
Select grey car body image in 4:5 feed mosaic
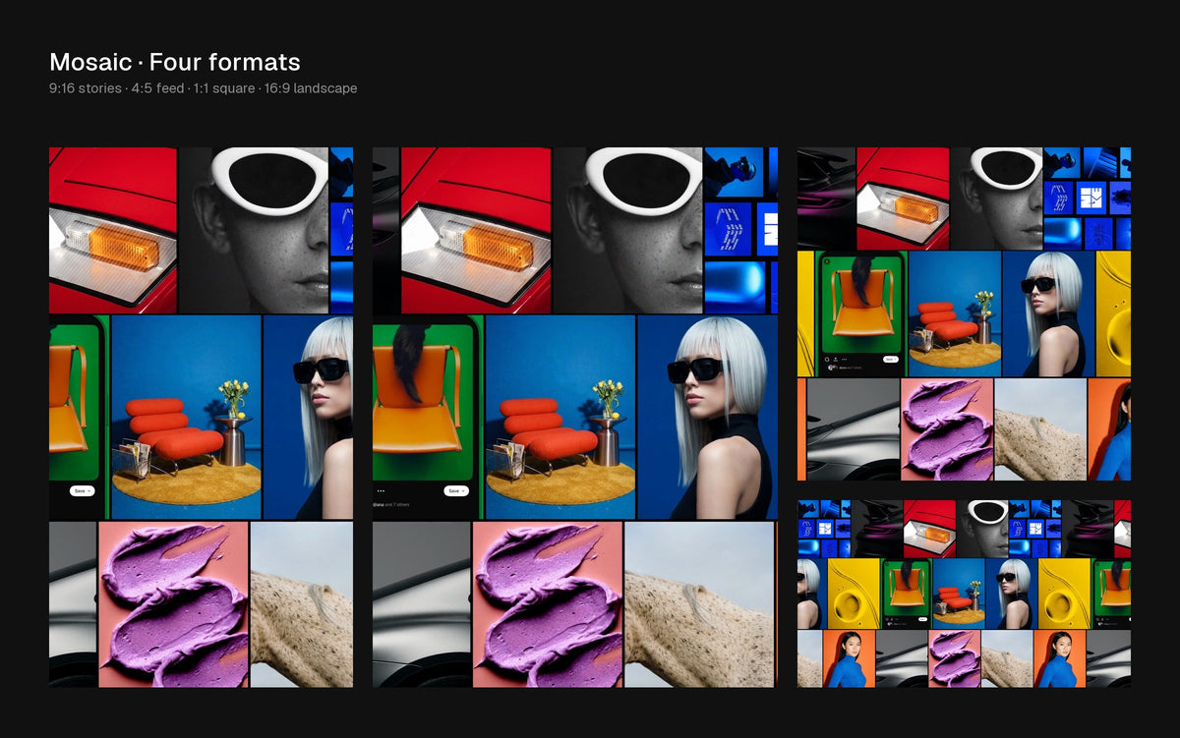(421, 604)
